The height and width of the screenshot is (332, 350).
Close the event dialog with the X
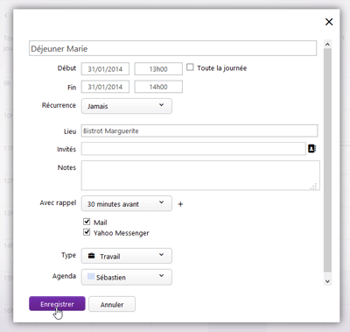pos(329,22)
